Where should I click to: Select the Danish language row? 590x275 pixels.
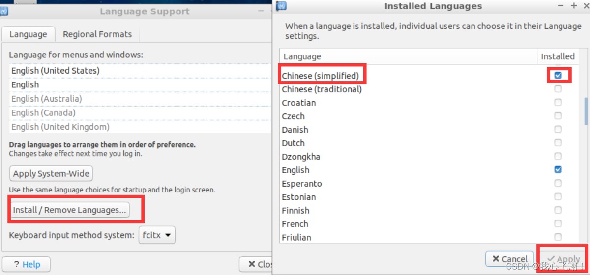429,130
